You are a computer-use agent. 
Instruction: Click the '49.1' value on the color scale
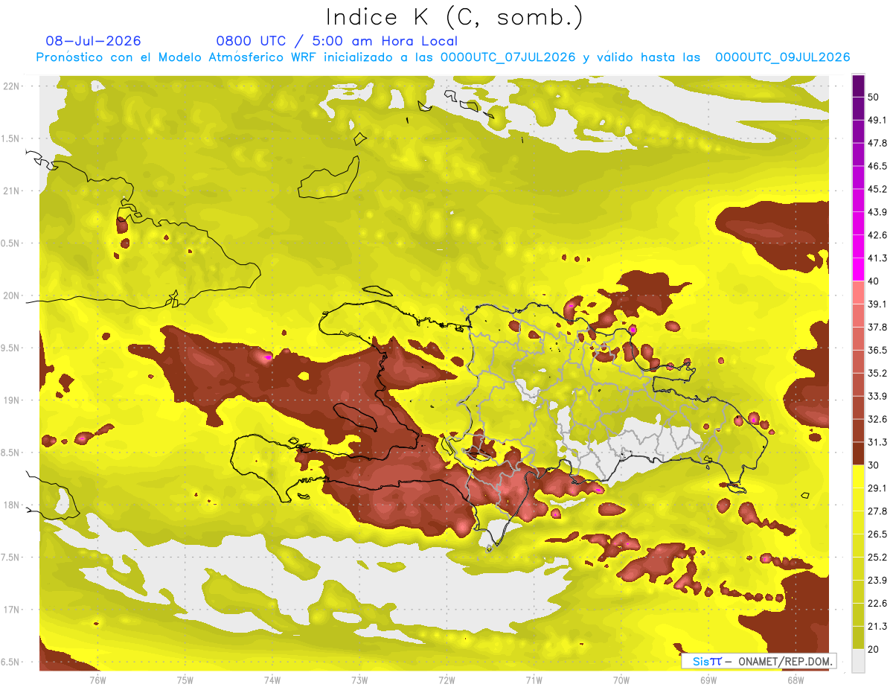tap(877, 120)
